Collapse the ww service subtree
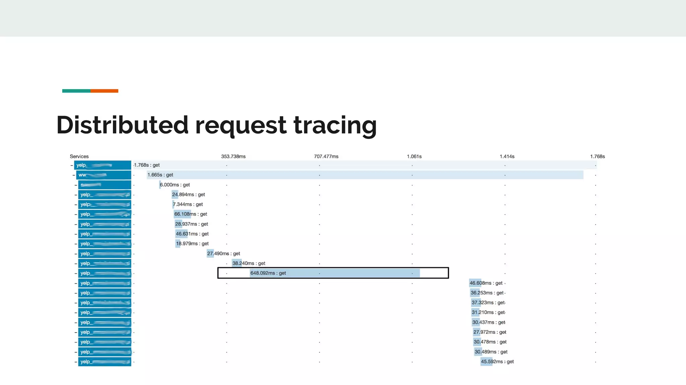 pos(74,175)
